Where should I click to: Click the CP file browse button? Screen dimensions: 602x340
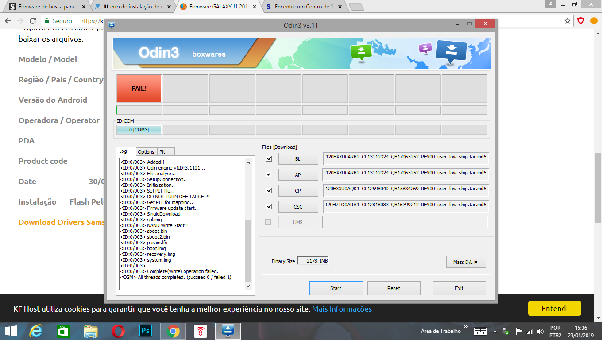tap(298, 190)
